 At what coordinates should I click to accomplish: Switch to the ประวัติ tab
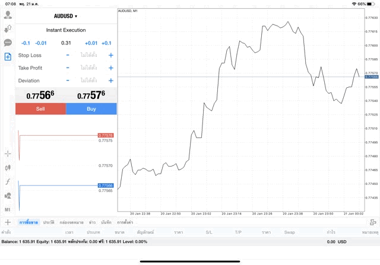[x=49, y=222]
